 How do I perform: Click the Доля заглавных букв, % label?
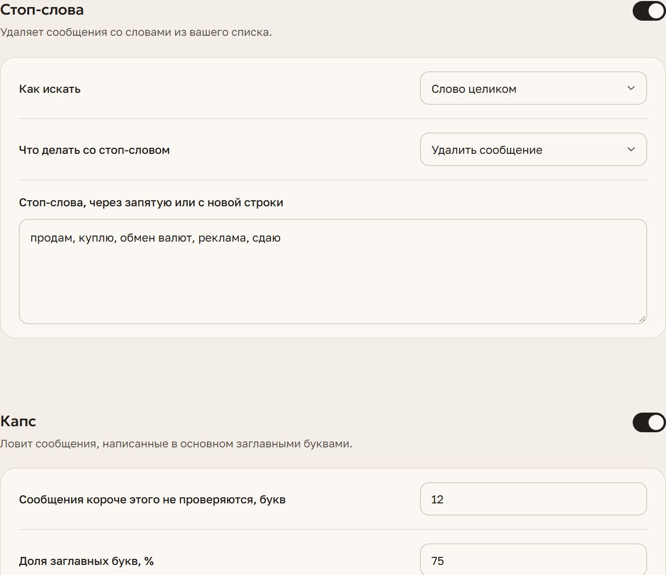[x=86, y=561]
